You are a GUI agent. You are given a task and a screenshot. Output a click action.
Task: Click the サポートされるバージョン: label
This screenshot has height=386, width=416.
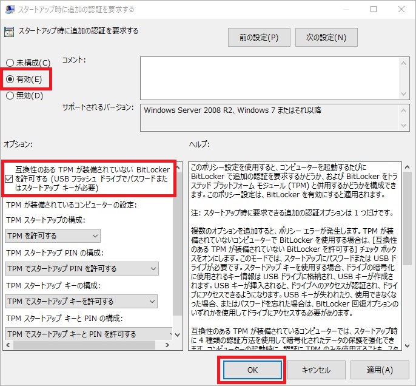pyautogui.click(x=98, y=107)
